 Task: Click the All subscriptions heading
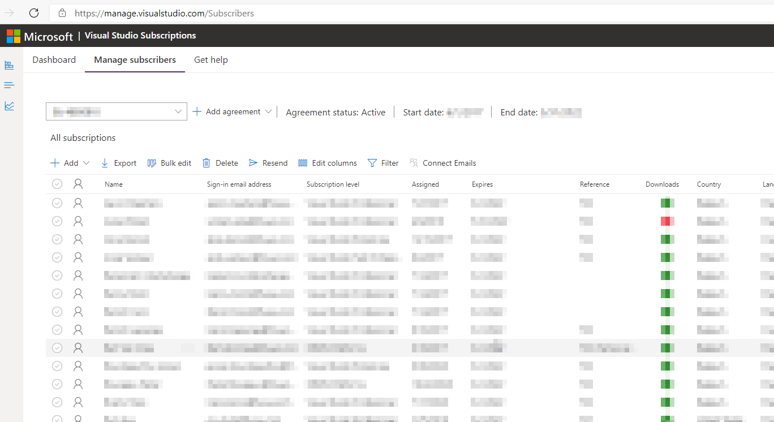pyautogui.click(x=83, y=138)
